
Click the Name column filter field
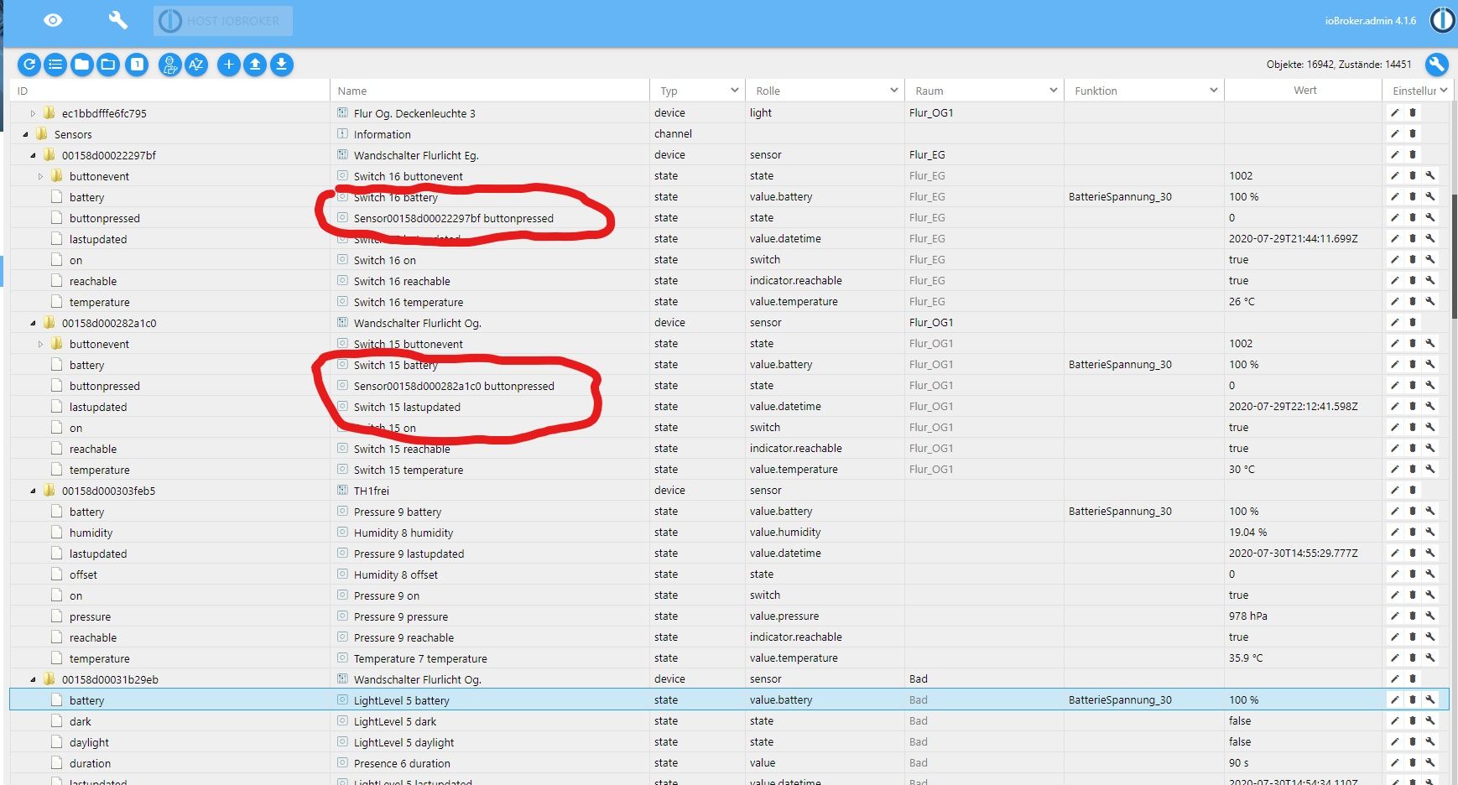(x=490, y=91)
